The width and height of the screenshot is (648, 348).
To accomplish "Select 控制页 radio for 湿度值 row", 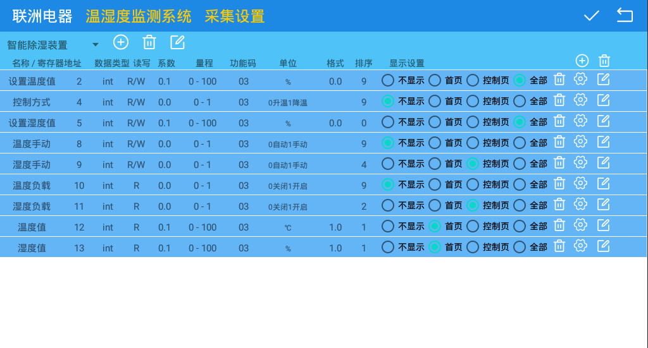I will [x=473, y=247].
